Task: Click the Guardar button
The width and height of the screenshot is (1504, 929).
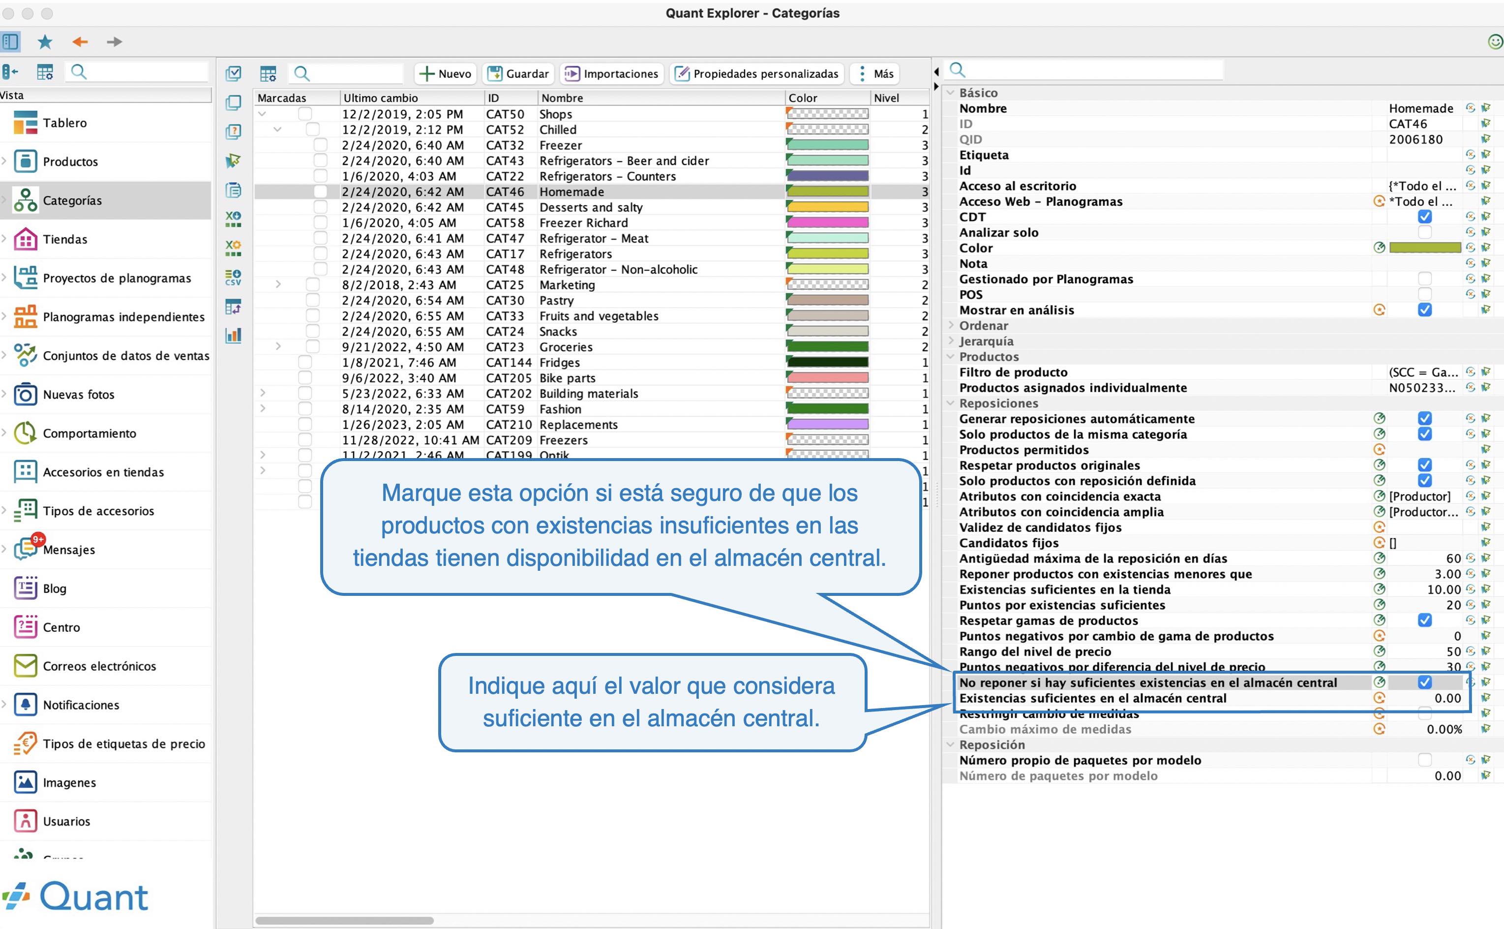Action: click(518, 74)
